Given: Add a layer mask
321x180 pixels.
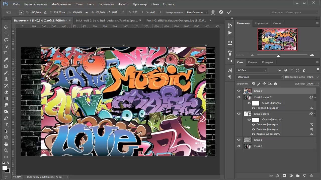Looking at the screenshot, I should [x=284, y=176].
